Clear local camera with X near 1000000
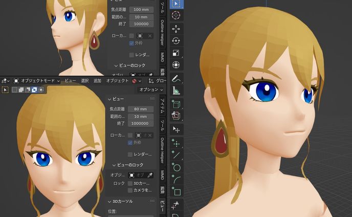 [x=150, y=135]
